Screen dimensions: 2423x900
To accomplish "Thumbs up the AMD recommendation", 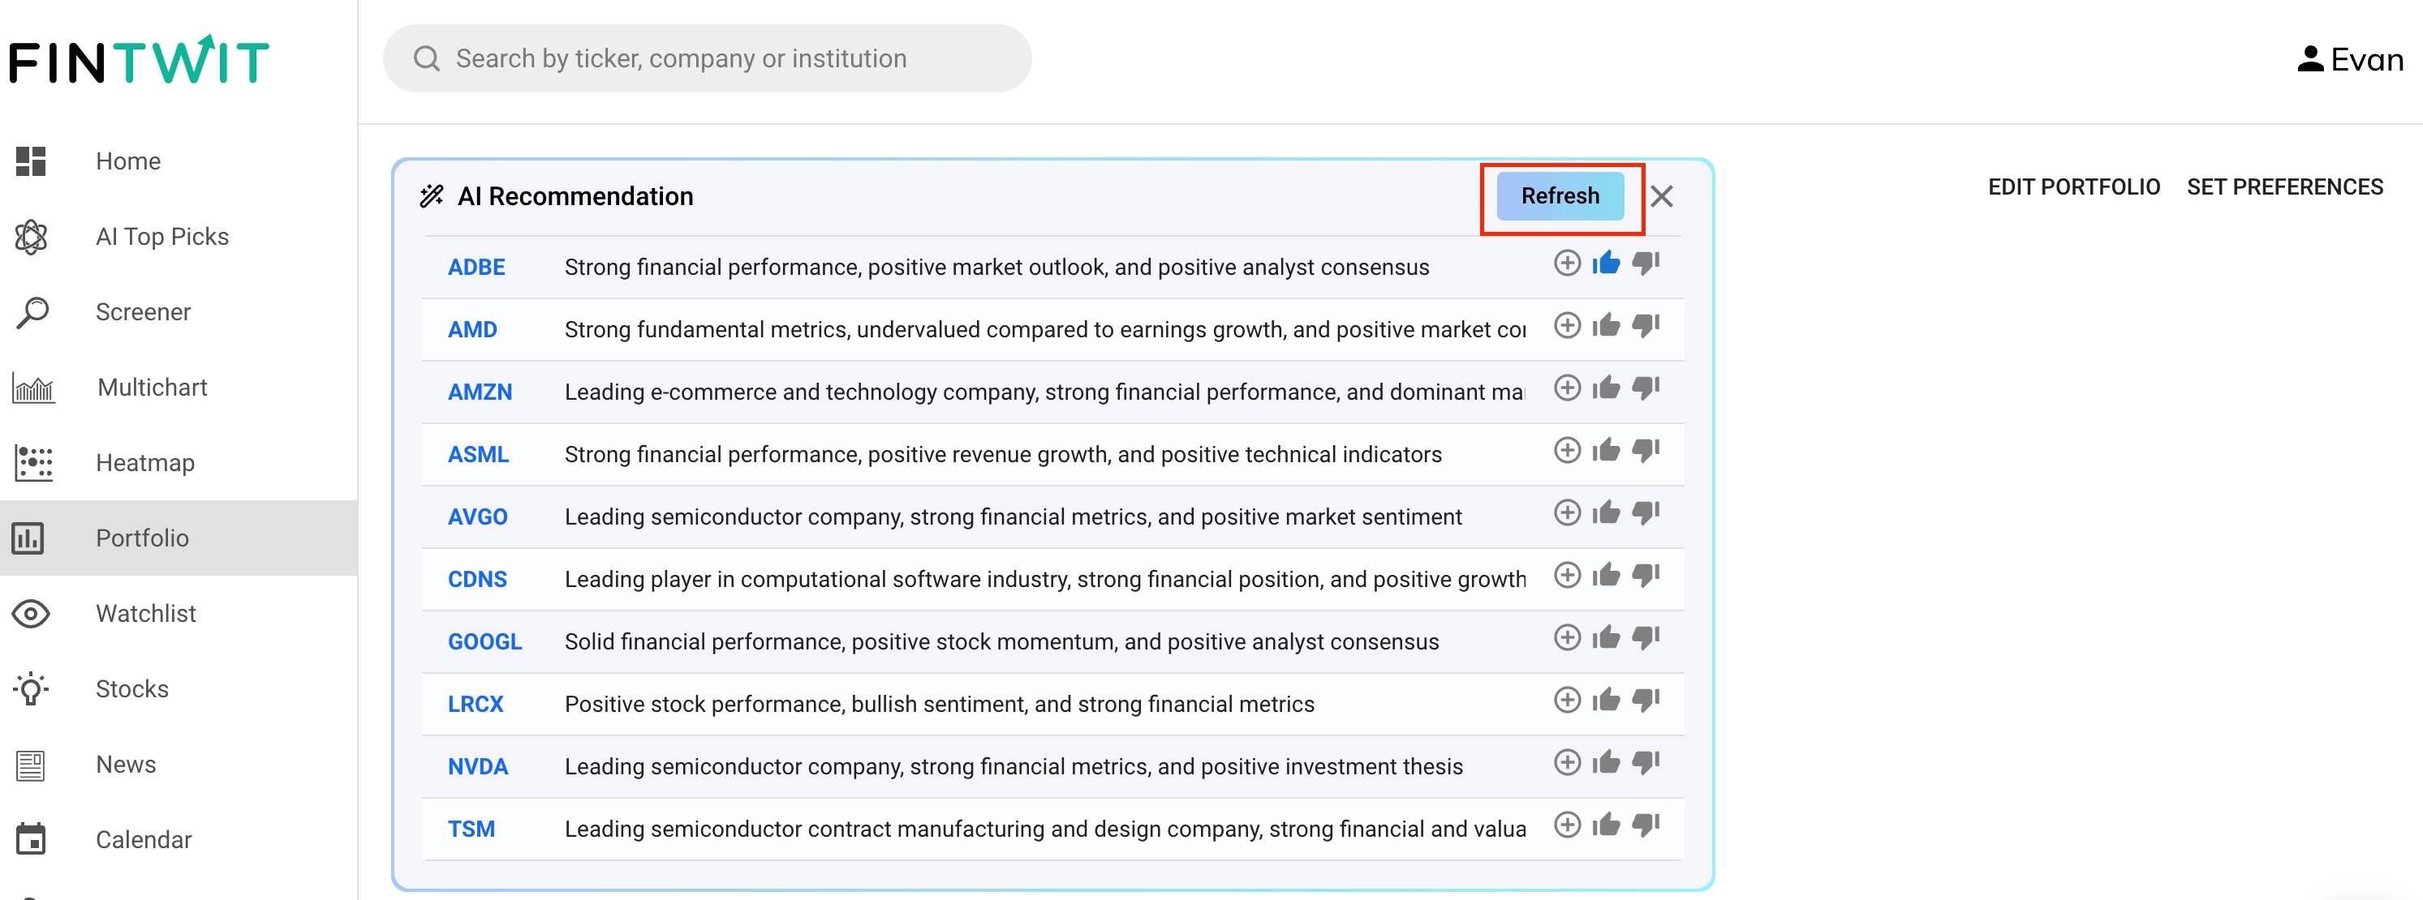I will click(1606, 326).
